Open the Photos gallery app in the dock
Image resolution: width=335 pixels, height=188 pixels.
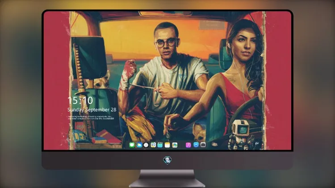[175, 145]
